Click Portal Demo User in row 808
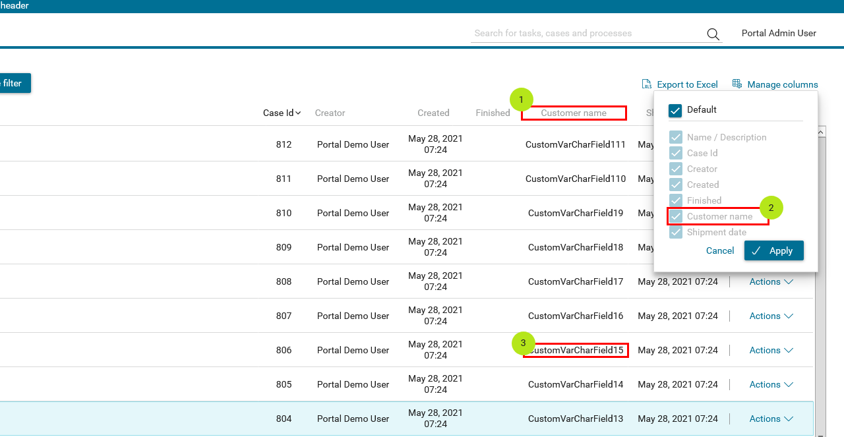 point(353,281)
